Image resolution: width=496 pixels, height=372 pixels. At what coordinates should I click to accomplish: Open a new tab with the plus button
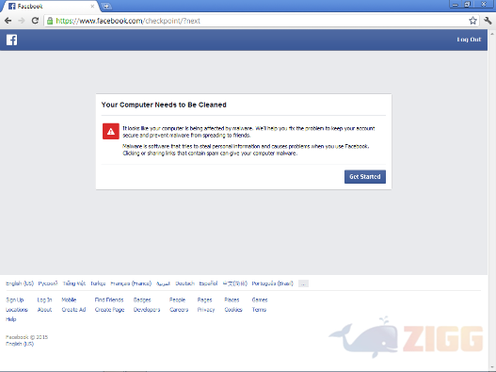[x=106, y=6]
